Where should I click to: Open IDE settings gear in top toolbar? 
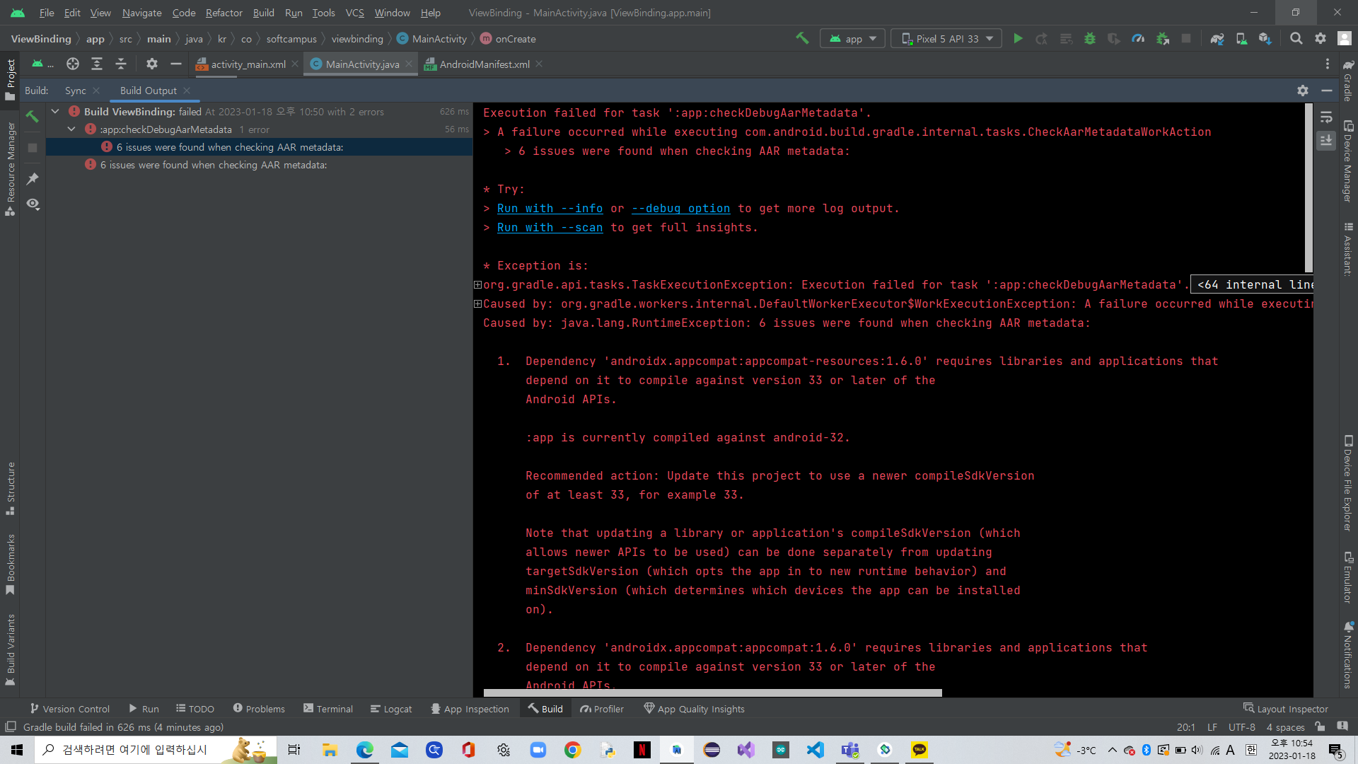click(x=1321, y=39)
